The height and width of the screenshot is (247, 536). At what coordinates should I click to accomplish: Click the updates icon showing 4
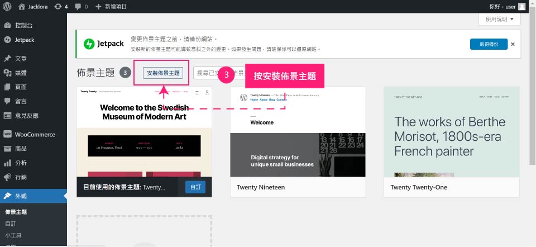(x=61, y=7)
